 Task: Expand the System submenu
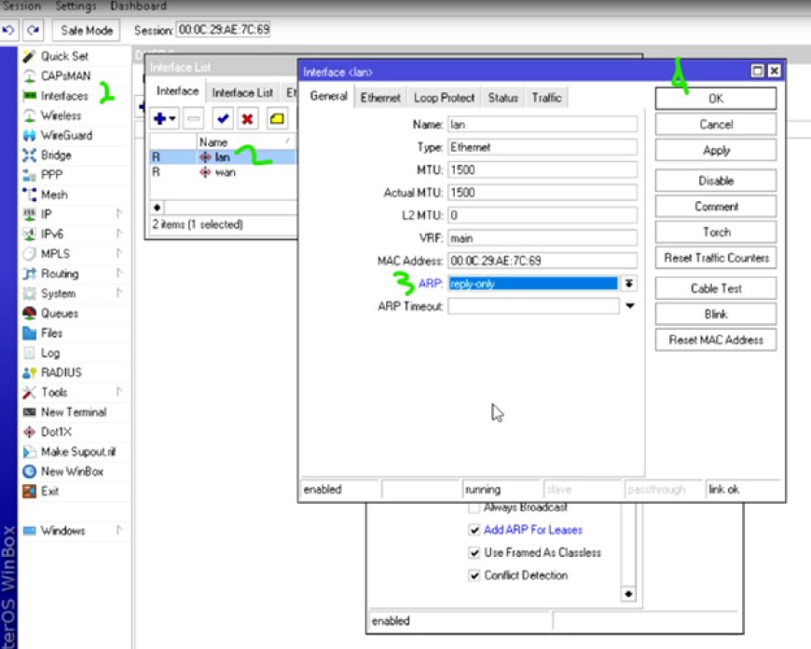pos(119,293)
